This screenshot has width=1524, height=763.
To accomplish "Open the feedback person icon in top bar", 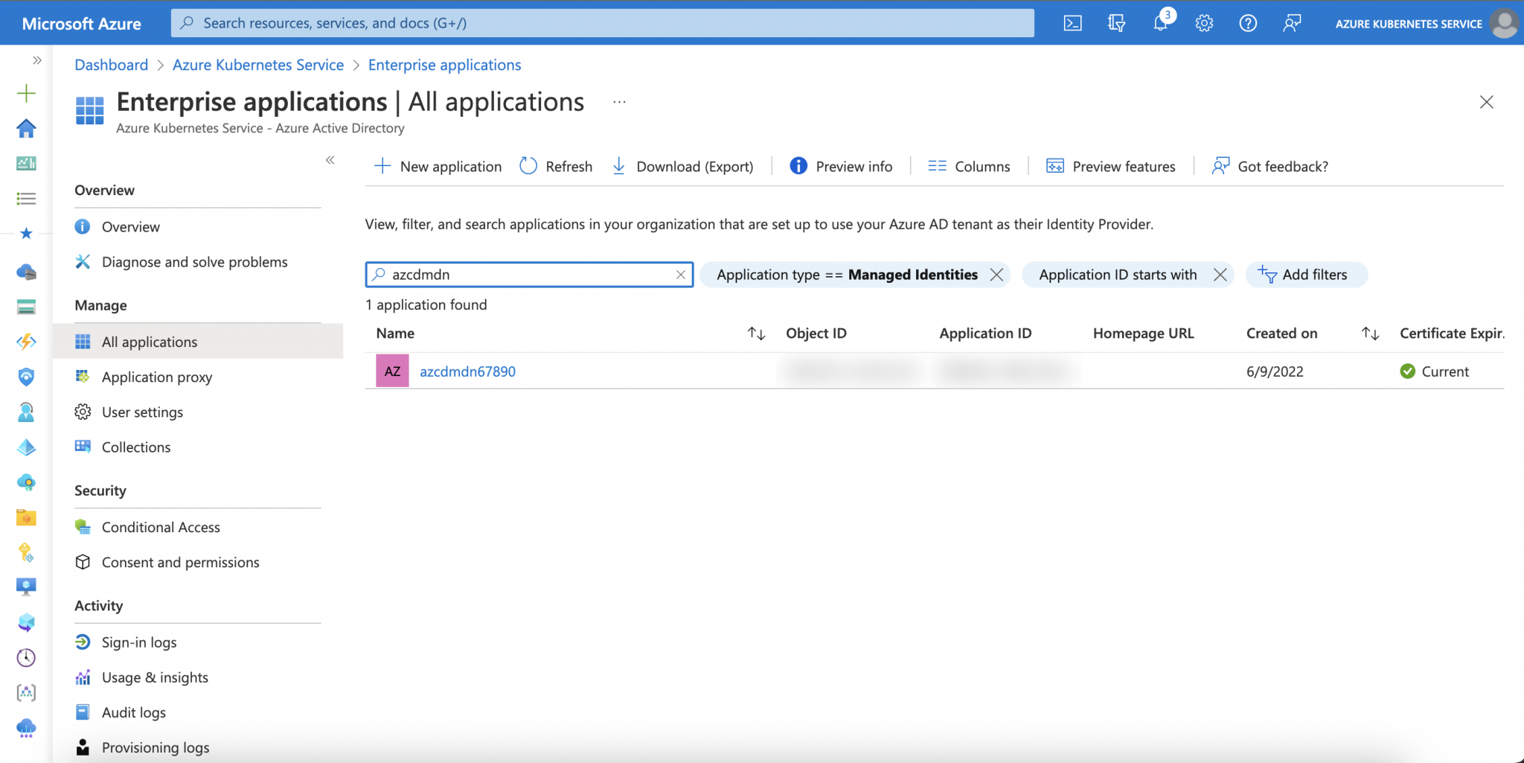I will 1293,22.
